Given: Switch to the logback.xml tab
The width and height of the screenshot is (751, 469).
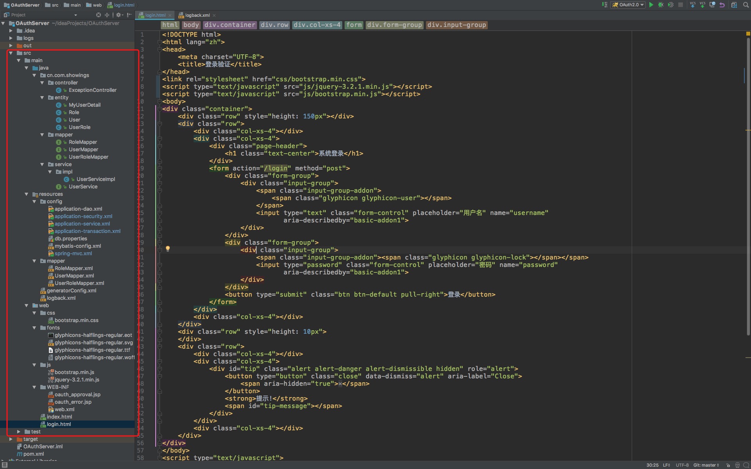Looking at the screenshot, I should [197, 15].
